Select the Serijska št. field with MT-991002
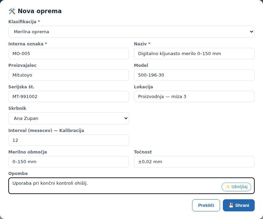 (x=69, y=97)
